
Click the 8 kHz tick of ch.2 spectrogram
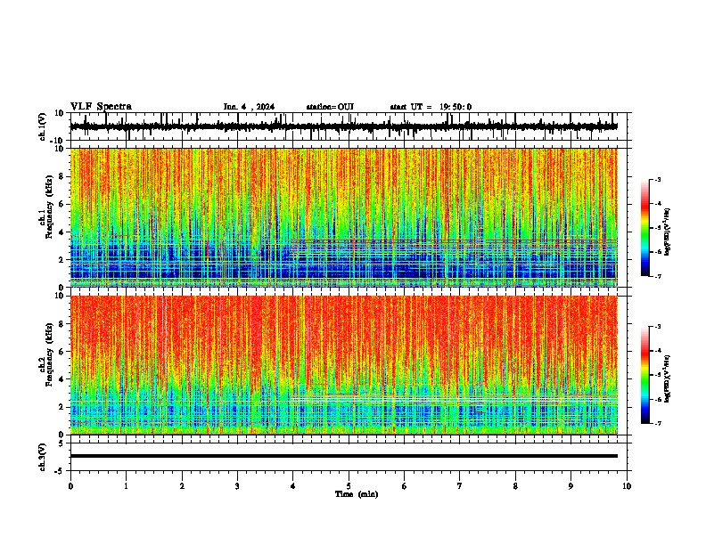[62, 323]
